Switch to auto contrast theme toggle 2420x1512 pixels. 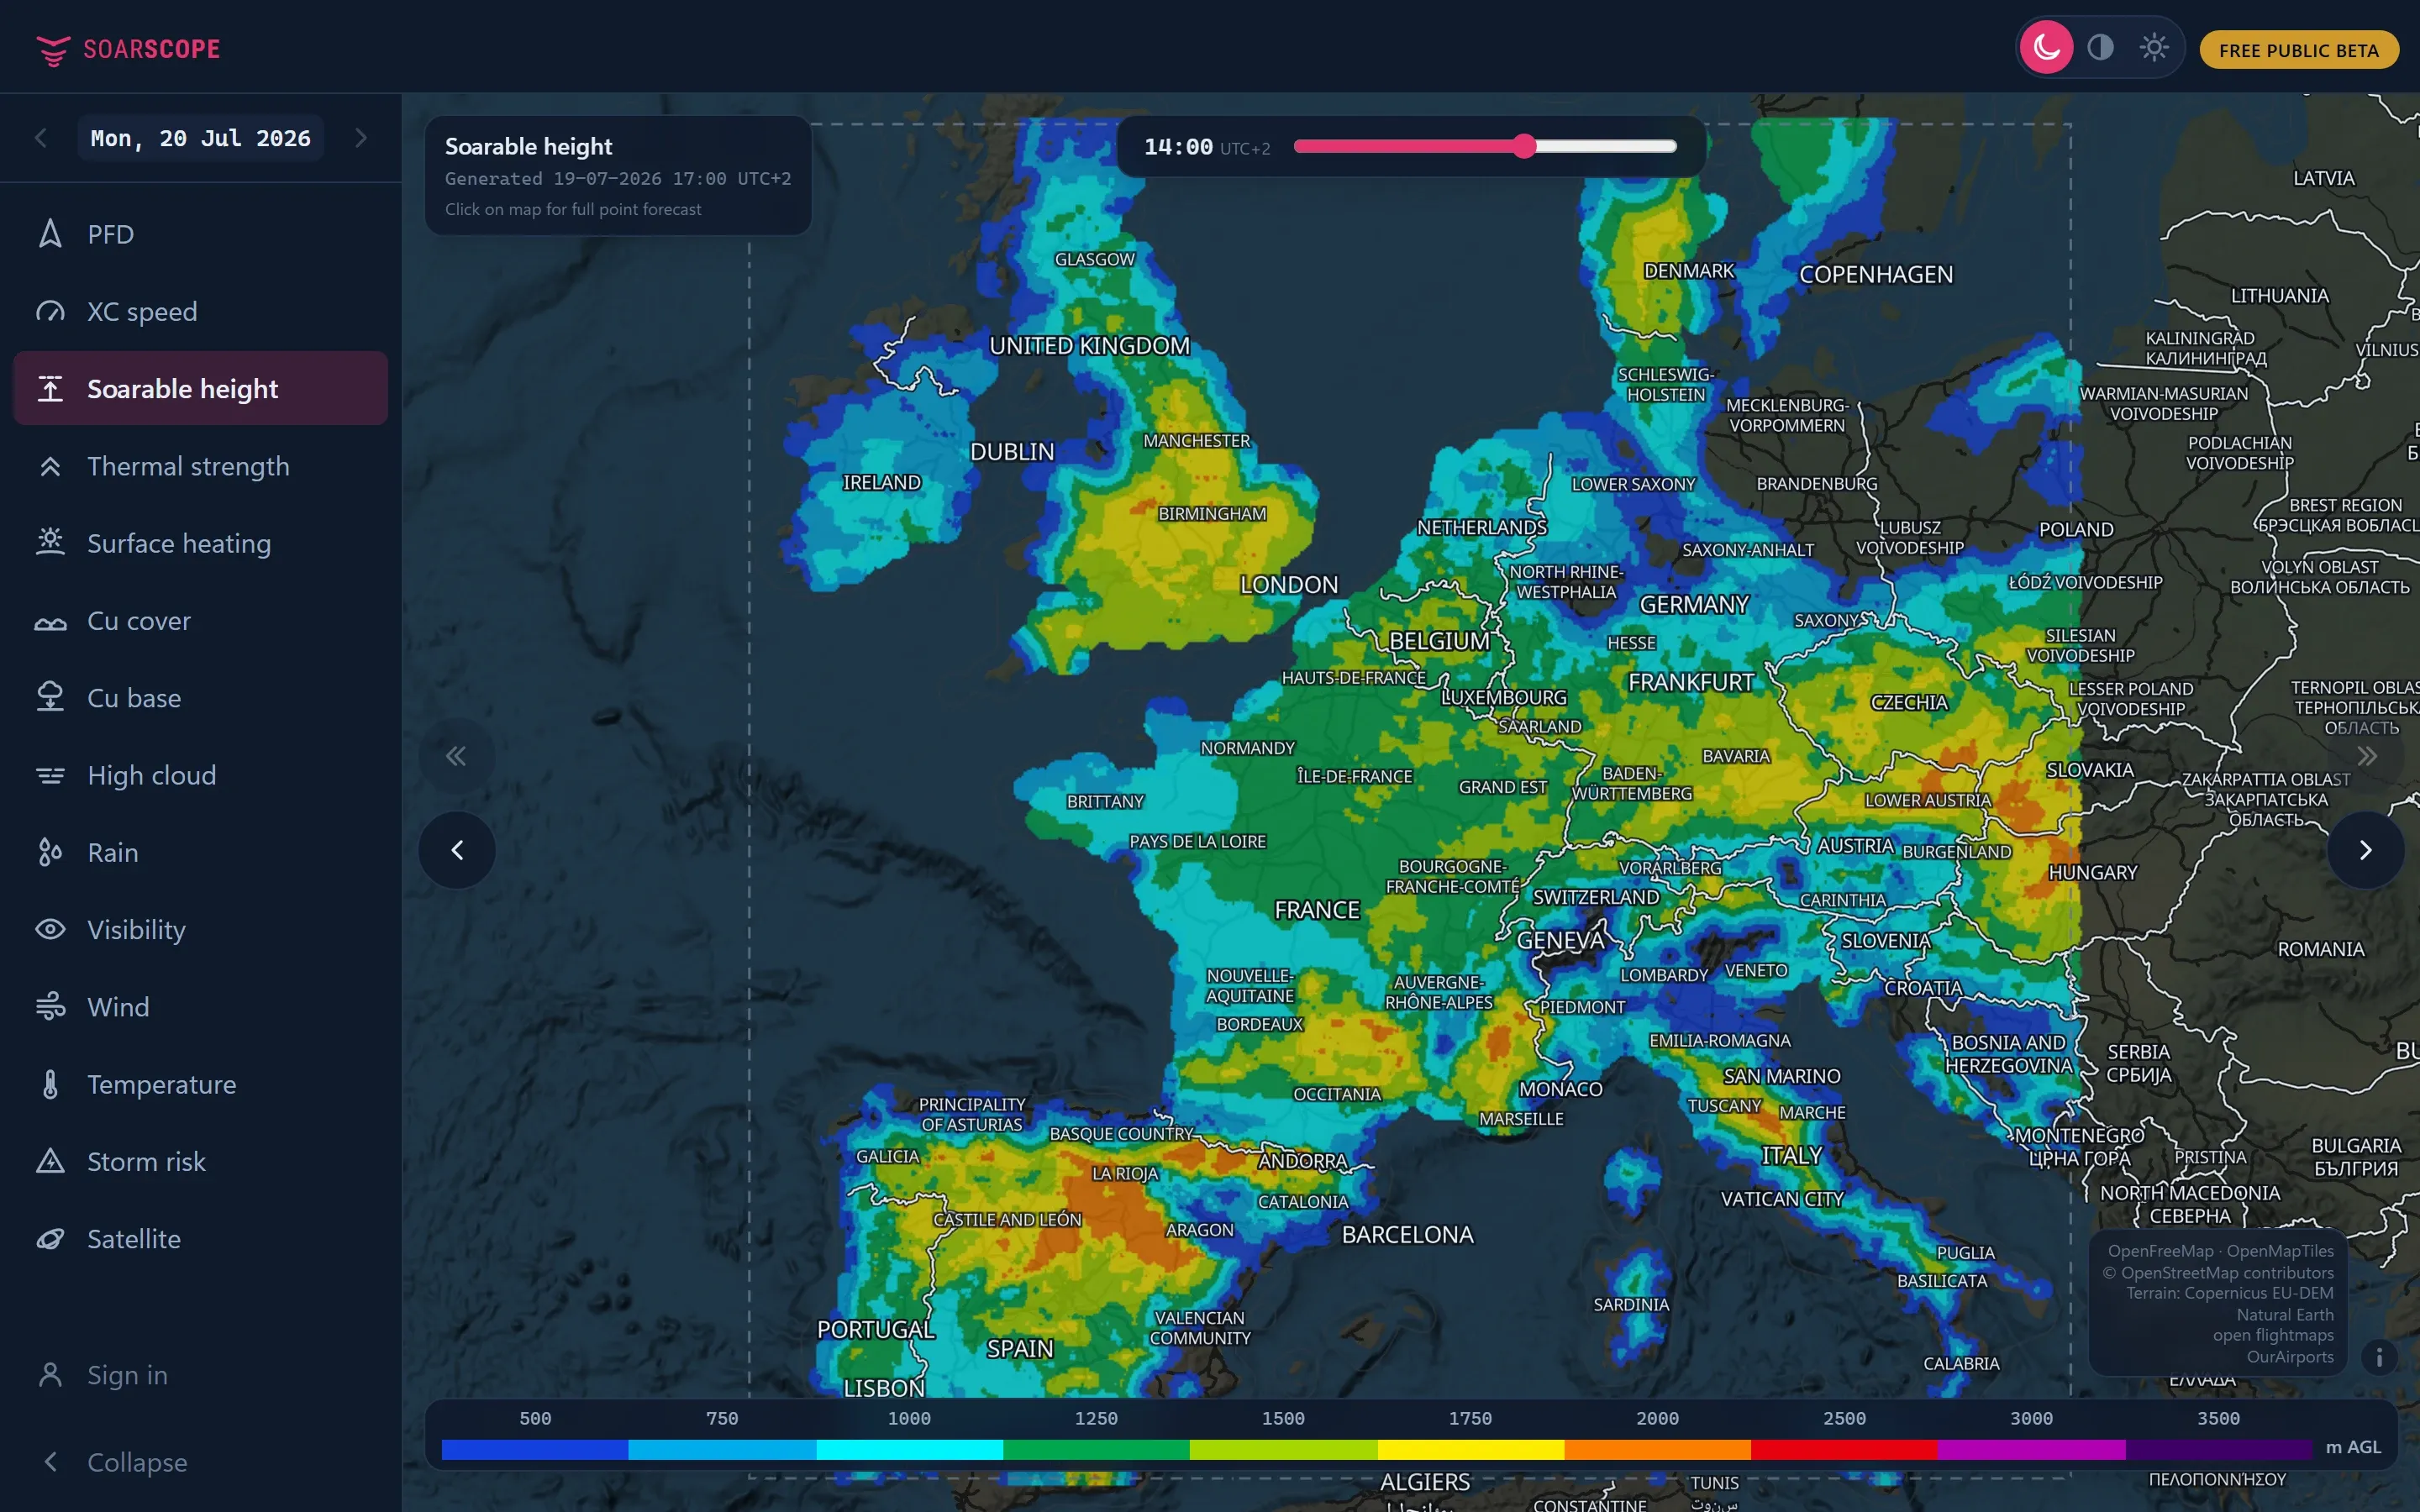tap(2100, 48)
